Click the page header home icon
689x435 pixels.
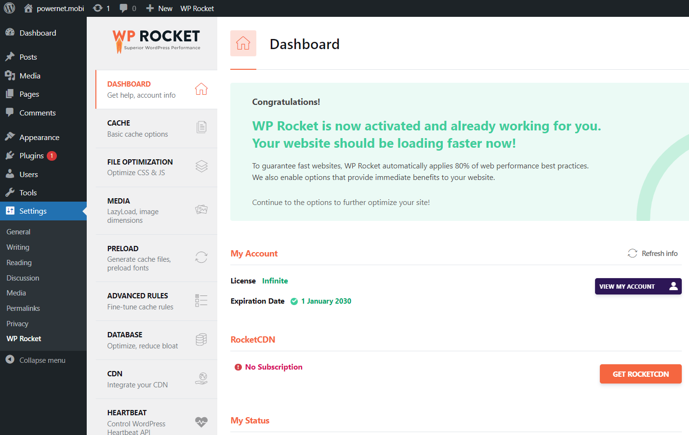[x=243, y=43]
